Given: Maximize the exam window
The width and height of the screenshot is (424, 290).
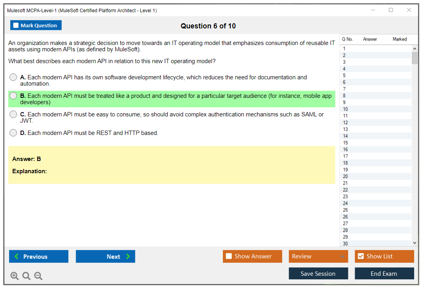Looking at the screenshot, I should (x=391, y=10).
